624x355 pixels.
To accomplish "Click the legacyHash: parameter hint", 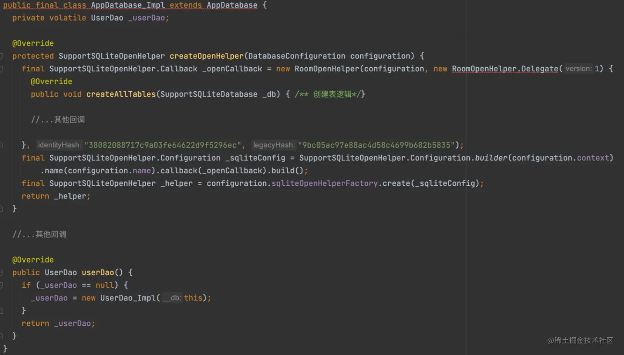I will (274, 145).
